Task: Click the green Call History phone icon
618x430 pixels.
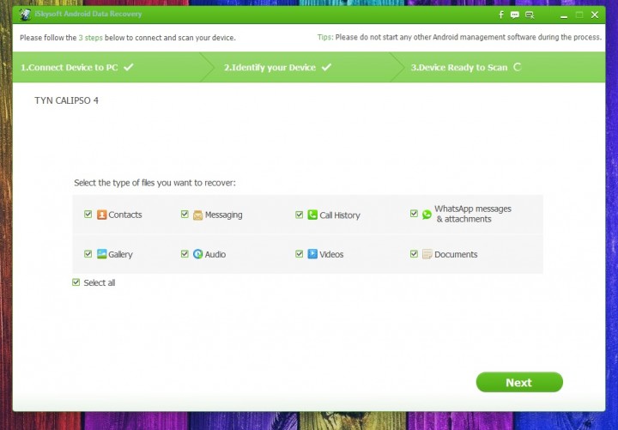Action: [x=312, y=215]
